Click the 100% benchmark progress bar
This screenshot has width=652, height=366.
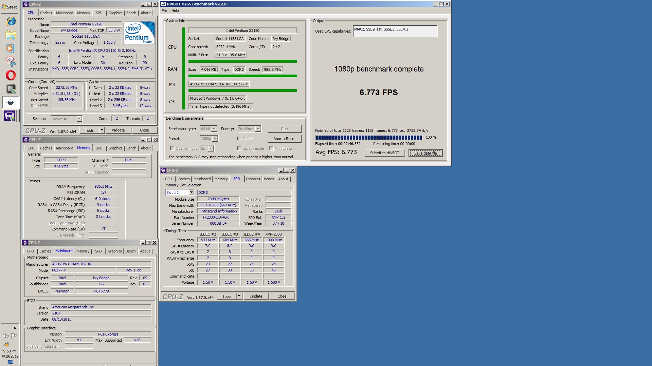pos(369,138)
